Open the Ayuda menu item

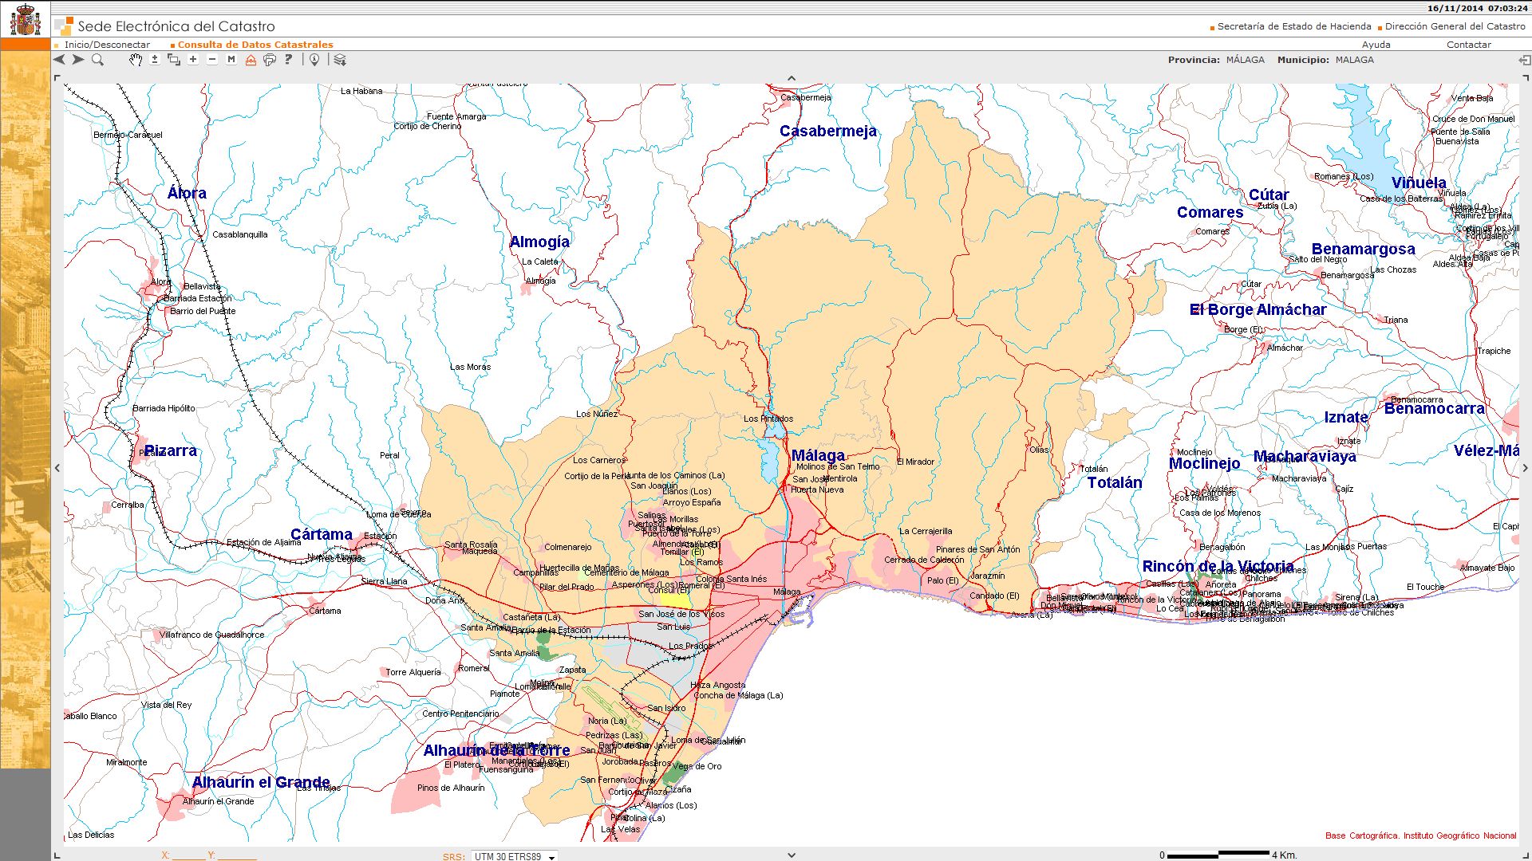[1376, 45]
